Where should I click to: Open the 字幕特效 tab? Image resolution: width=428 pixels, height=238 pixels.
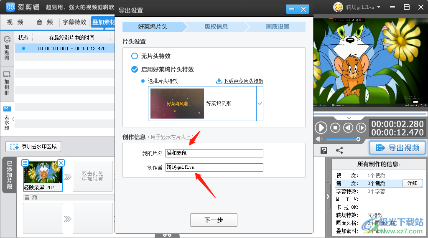coord(74,22)
